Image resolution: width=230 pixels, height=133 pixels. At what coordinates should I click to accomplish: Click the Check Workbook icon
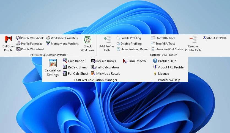click(87, 40)
